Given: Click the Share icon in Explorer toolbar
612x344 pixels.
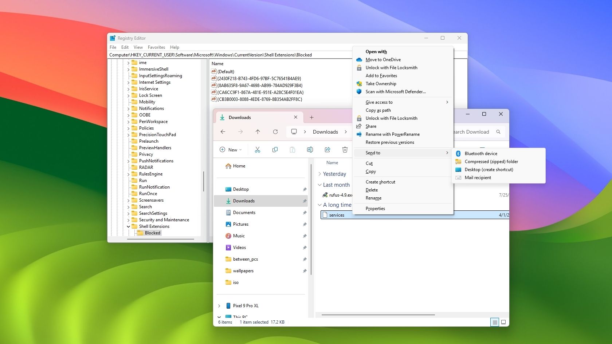Looking at the screenshot, I should tap(327, 150).
